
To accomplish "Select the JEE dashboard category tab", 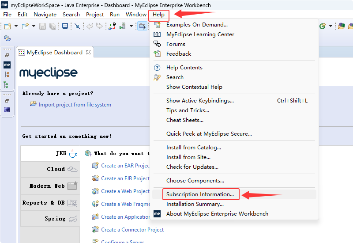I will tap(50, 153).
